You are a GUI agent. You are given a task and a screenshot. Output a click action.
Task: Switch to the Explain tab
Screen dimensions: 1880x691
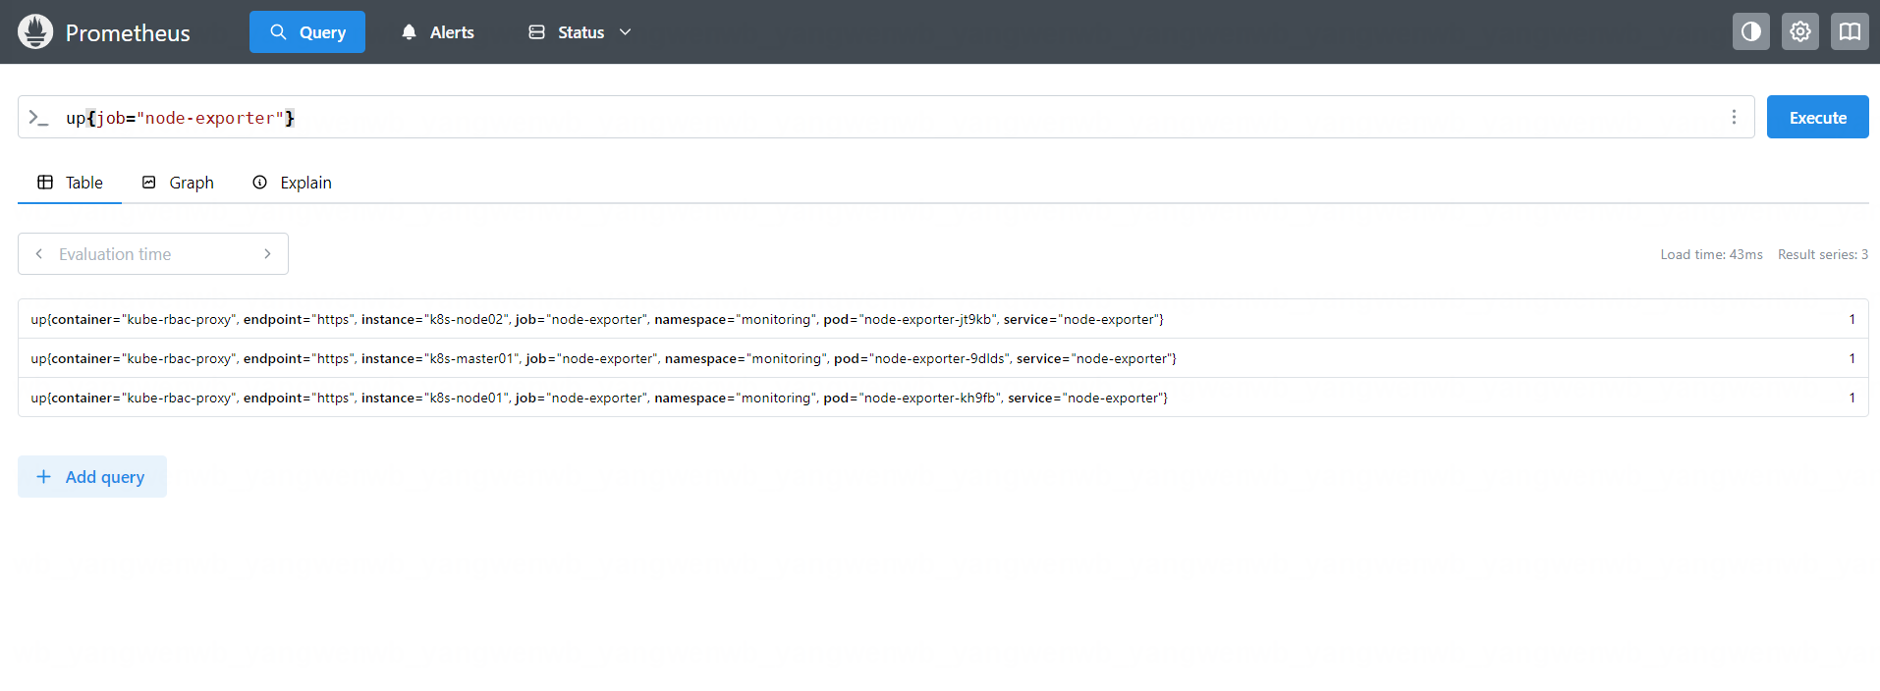coord(293,183)
